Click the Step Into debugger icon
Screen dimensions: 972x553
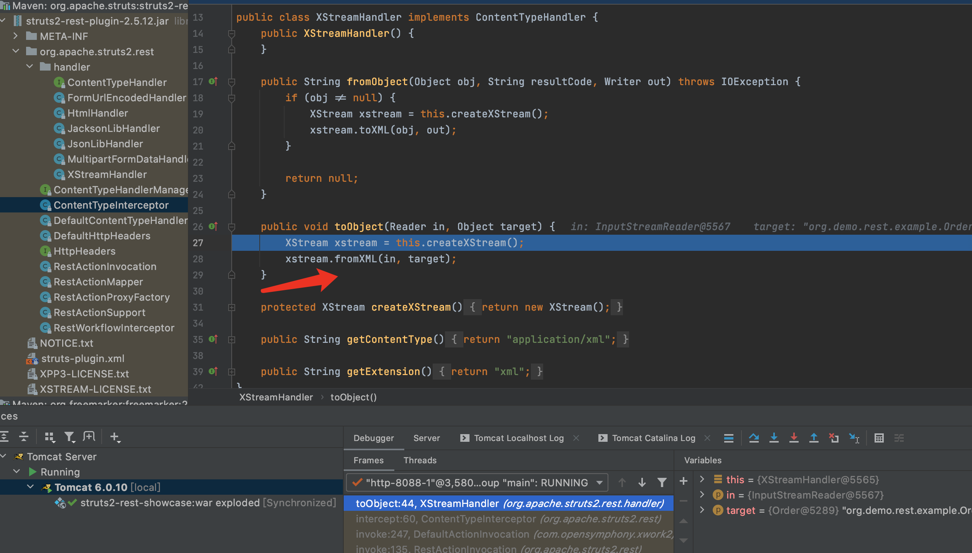tap(774, 438)
